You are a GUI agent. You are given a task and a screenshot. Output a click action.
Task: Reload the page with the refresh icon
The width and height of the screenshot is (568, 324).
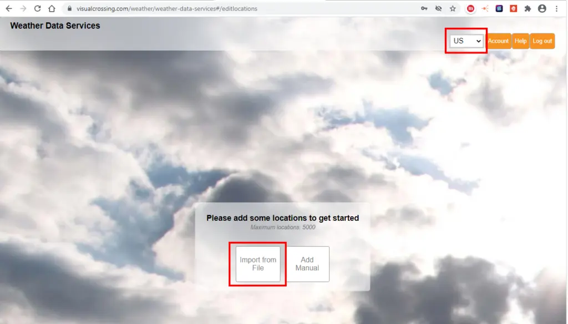37,9
